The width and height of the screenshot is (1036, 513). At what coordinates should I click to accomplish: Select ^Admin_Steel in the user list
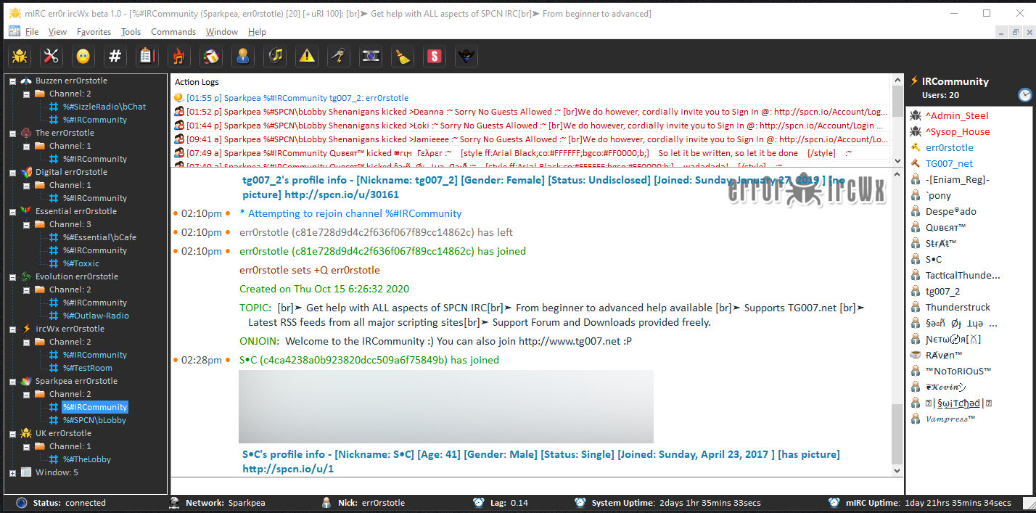click(x=957, y=116)
